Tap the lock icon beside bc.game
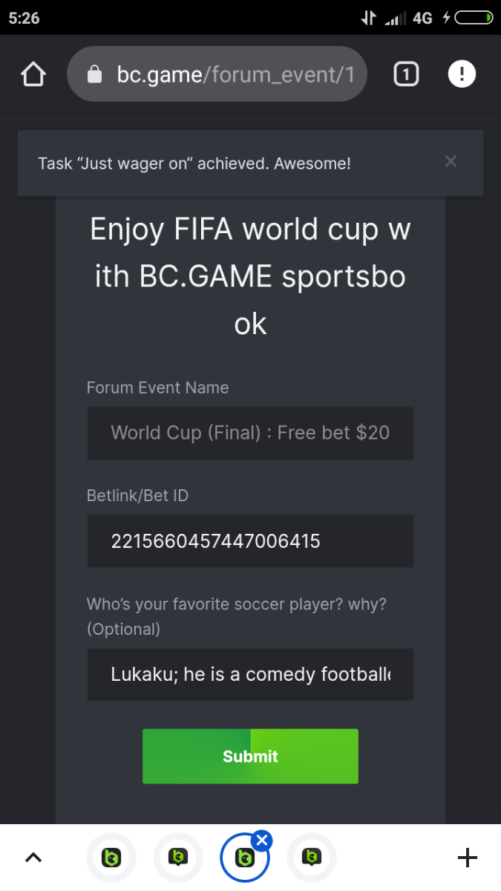 click(x=94, y=74)
